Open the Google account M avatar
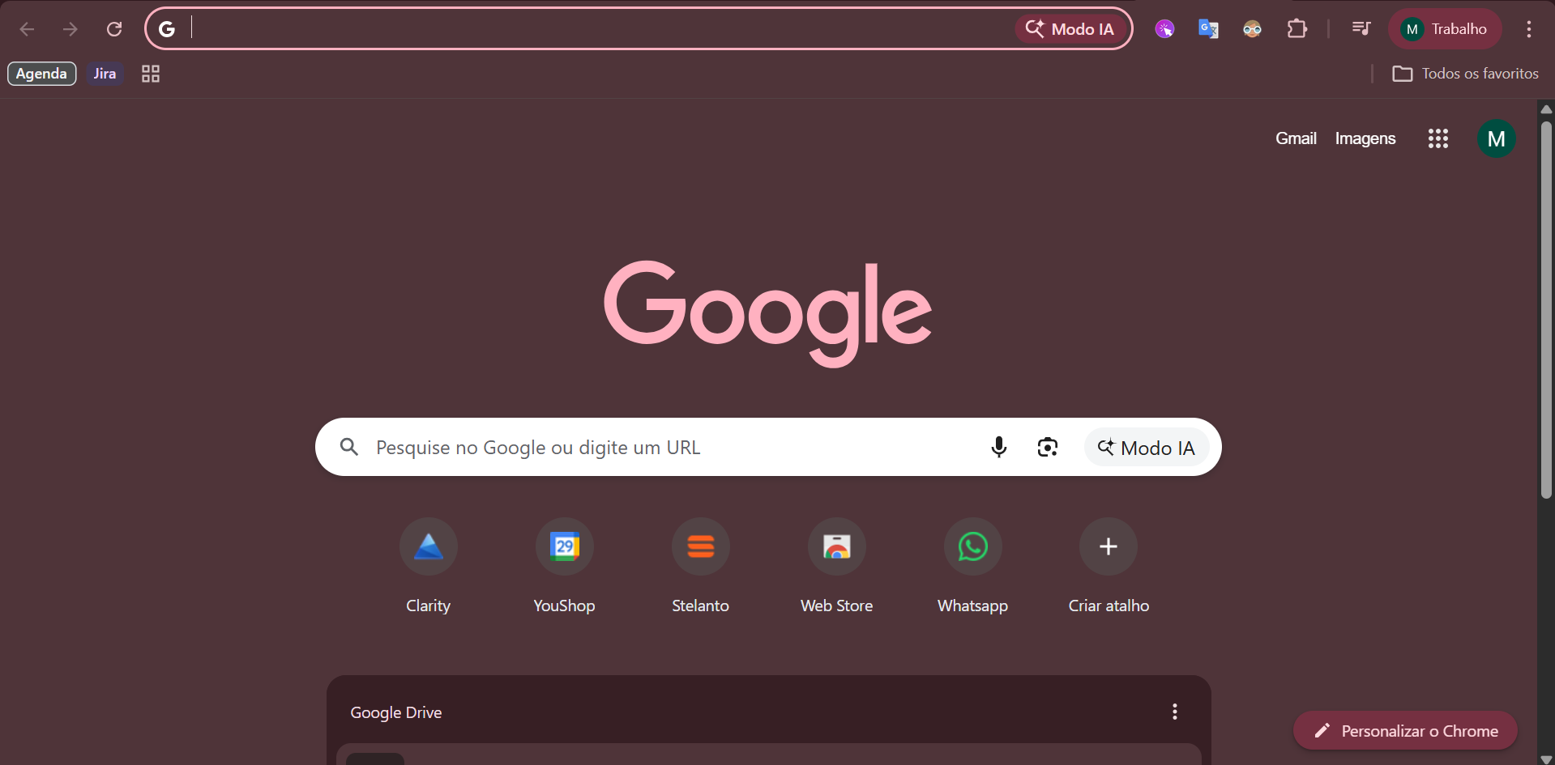1555x765 pixels. coord(1497,138)
